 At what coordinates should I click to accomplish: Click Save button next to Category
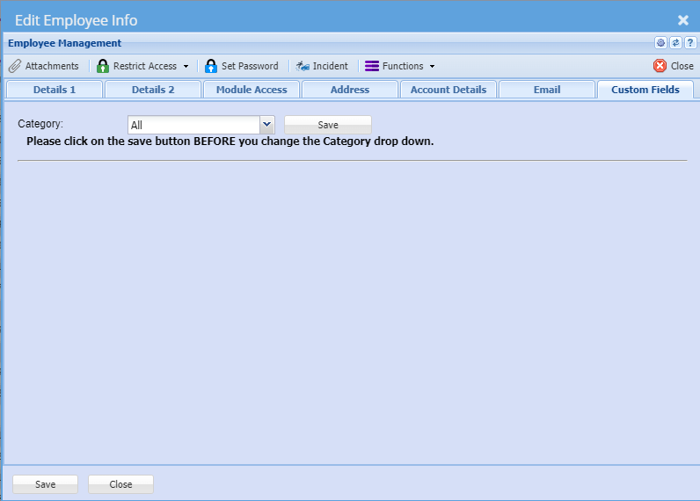point(327,125)
